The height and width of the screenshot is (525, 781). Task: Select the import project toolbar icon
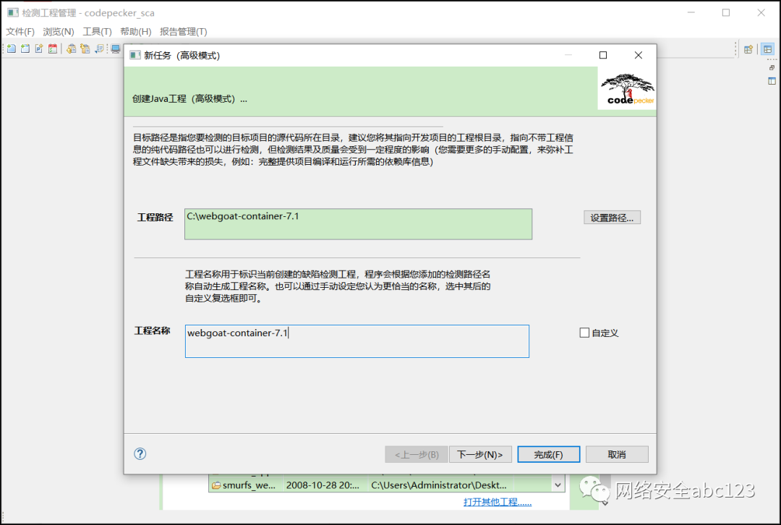71,48
